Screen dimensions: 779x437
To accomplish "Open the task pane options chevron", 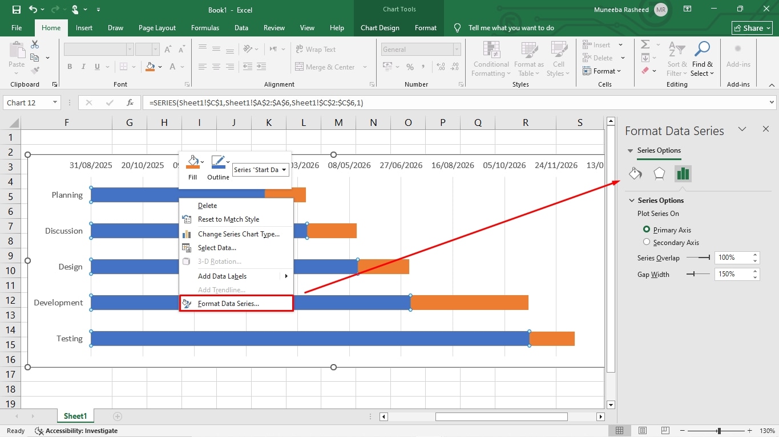I will [x=742, y=129].
